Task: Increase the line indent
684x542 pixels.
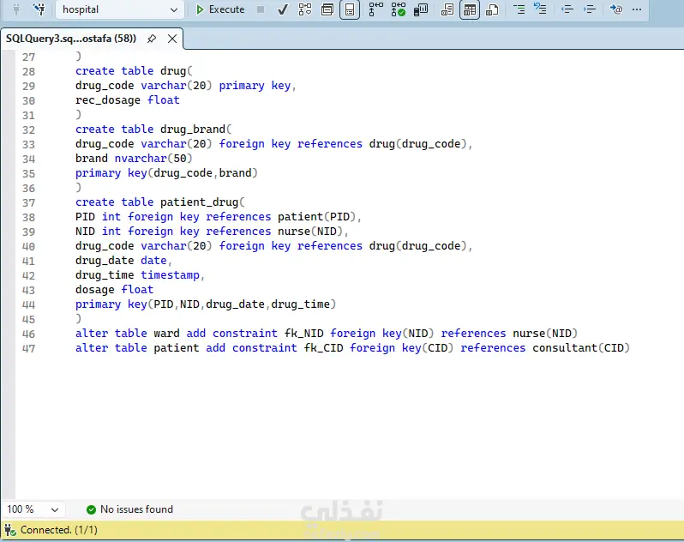Action: click(590, 9)
